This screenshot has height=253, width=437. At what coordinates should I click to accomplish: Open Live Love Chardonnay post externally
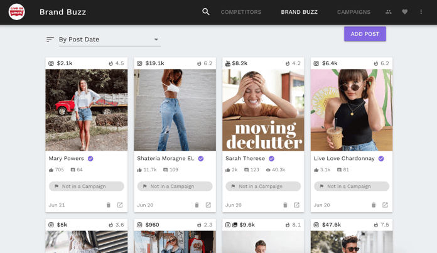pyautogui.click(x=385, y=205)
